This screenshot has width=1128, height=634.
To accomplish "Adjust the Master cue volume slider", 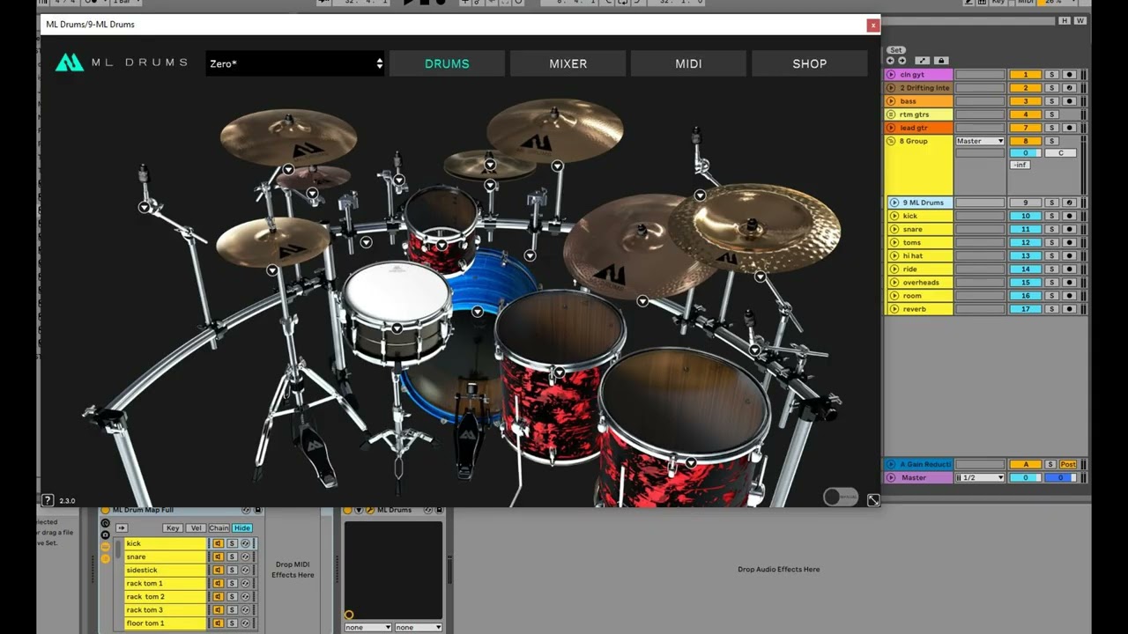I will pos(1061,477).
